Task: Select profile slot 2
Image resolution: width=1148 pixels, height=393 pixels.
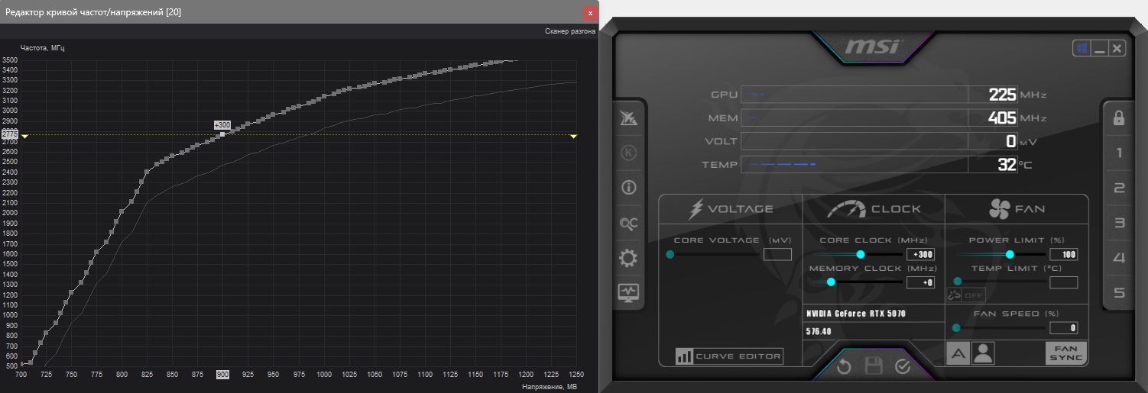Action: (x=1119, y=188)
